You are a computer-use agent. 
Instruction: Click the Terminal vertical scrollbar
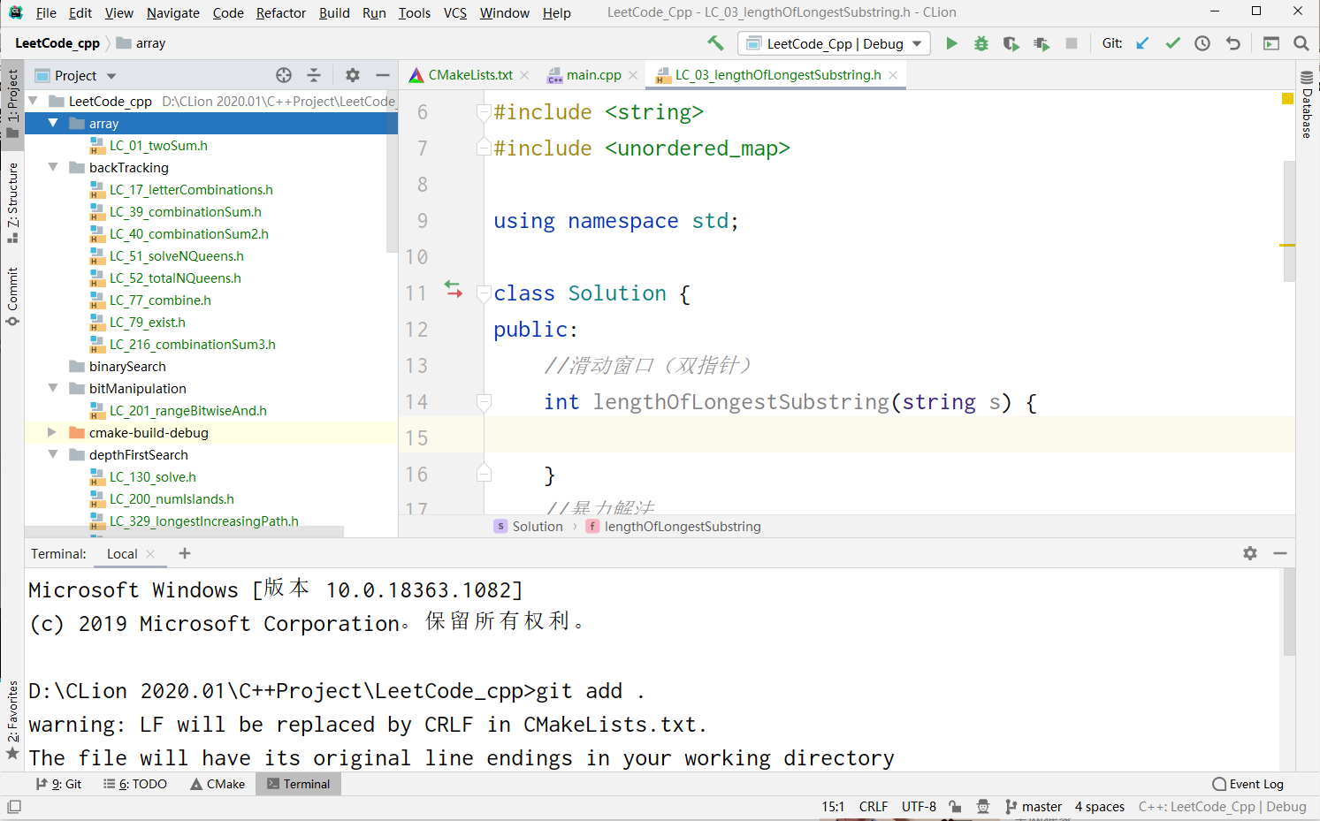[1288, 612]
